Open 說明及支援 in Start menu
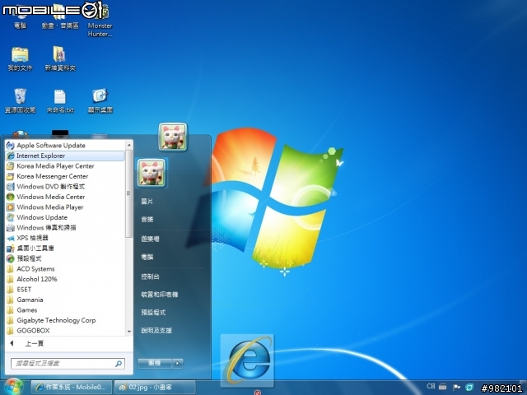The height and width of the screenshot is (395, 527). pos(156,331)
